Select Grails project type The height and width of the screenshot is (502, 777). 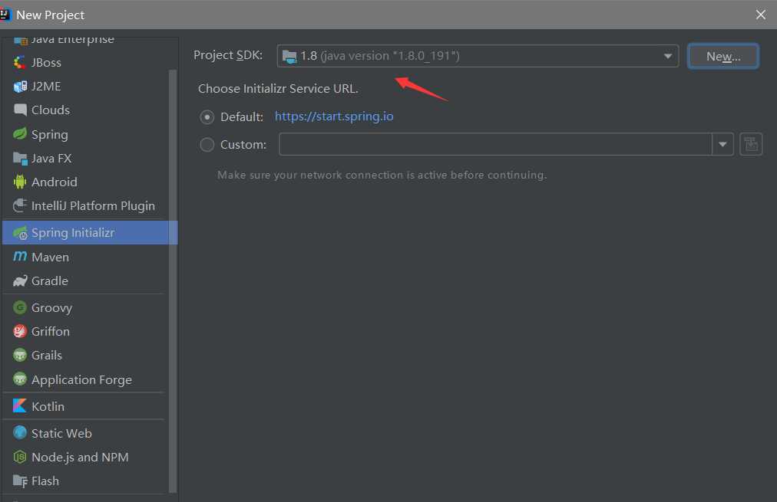point(86,355)
